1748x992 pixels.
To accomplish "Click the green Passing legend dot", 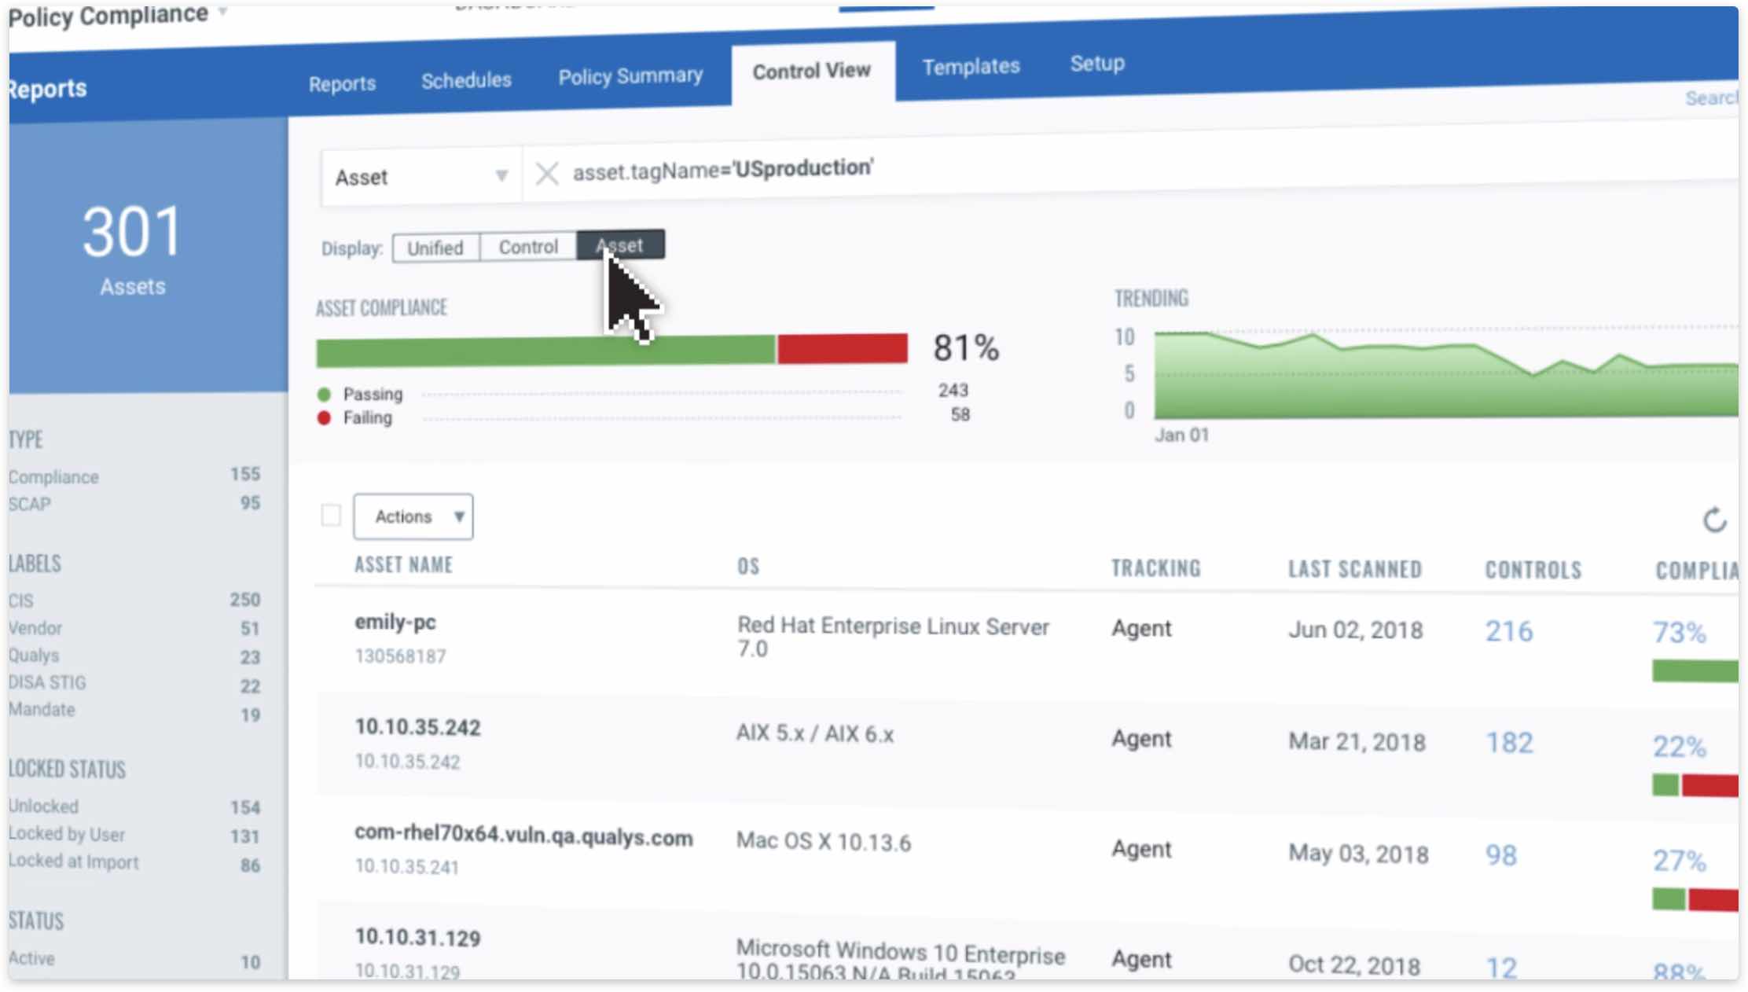I will click(x=324, y=394).
